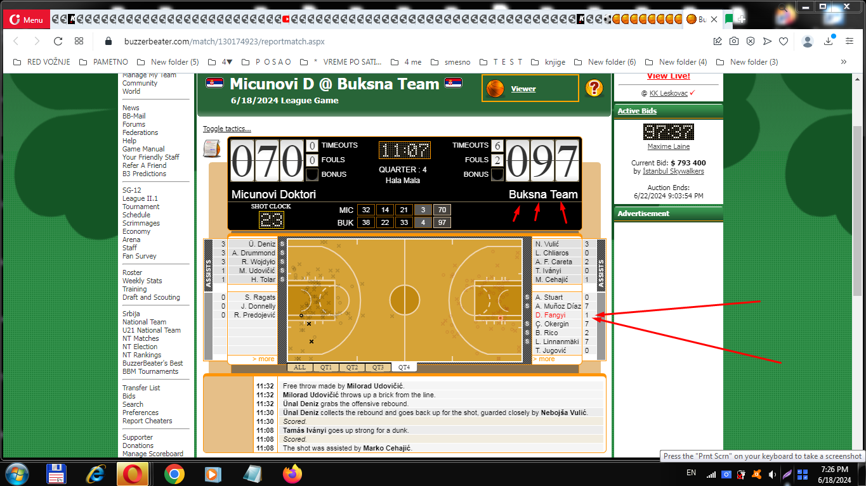Open the match report scroll icon
Screen dimensions: 866x486
(x=212, y=148)
